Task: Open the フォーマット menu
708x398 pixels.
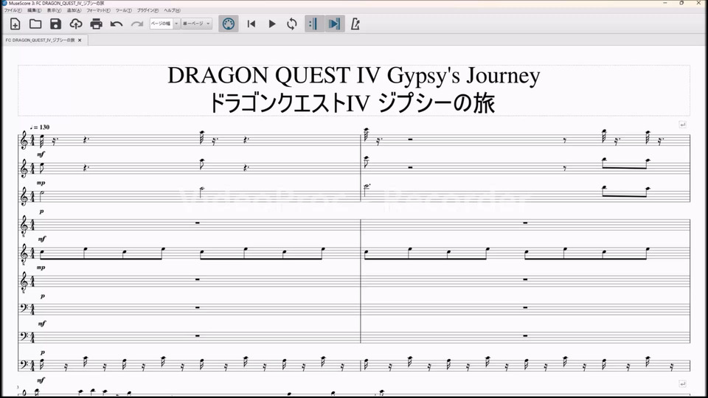Action: click(x=98, y=10)
